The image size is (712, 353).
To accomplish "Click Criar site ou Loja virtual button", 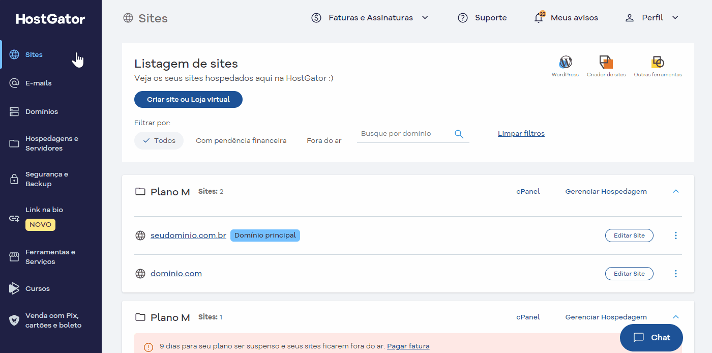I will (188, 99).
